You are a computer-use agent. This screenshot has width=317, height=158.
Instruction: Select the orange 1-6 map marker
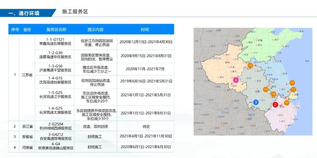273,94
